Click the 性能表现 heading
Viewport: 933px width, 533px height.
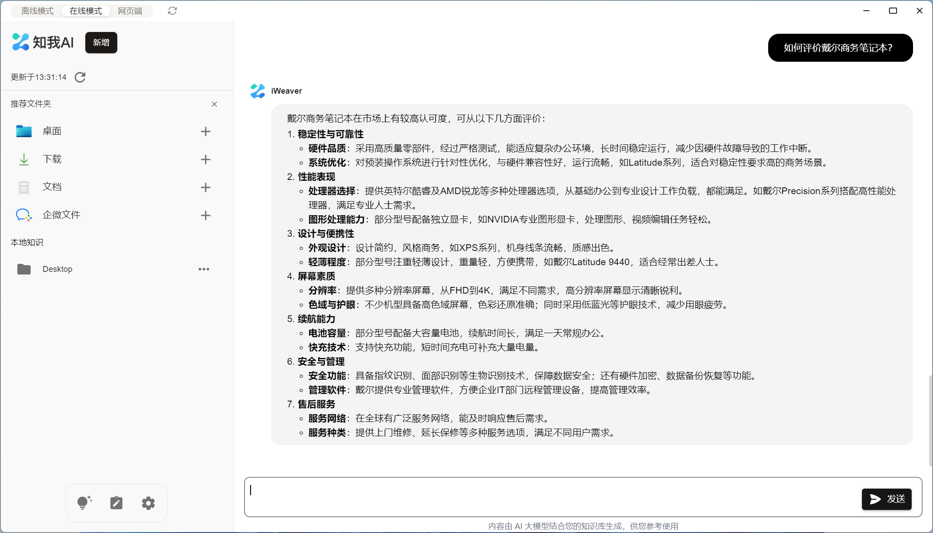pyautogui.click(x=316, y=177)
